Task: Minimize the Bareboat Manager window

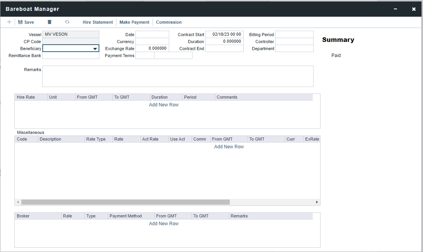Action: click(395, 9)
